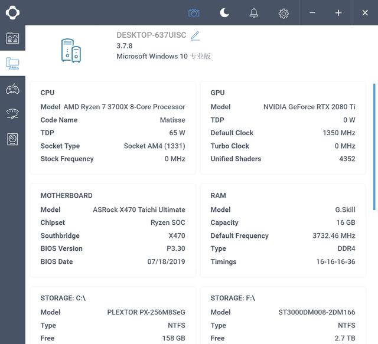Image resolution: width=378 pixels, height=344 pixels.
Task: Select the PC specs sidebar tab
Action: point(12,63)
